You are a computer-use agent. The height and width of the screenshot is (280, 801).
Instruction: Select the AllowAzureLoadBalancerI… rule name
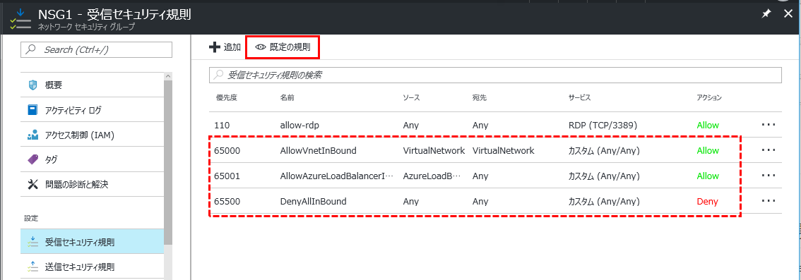tap(337, 176)
